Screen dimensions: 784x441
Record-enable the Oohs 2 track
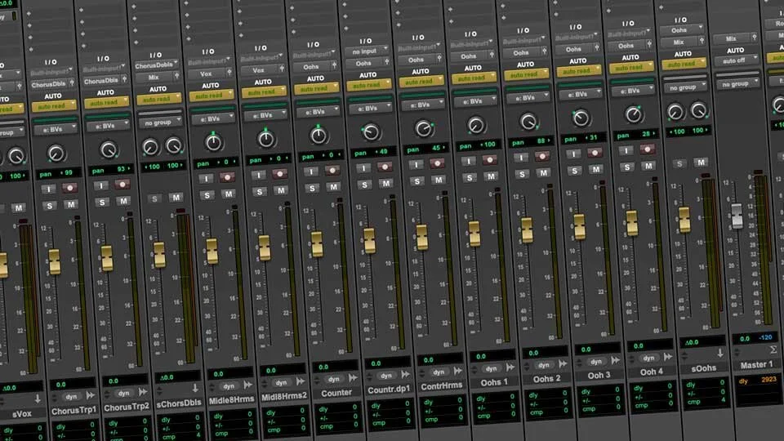point(542,156)
